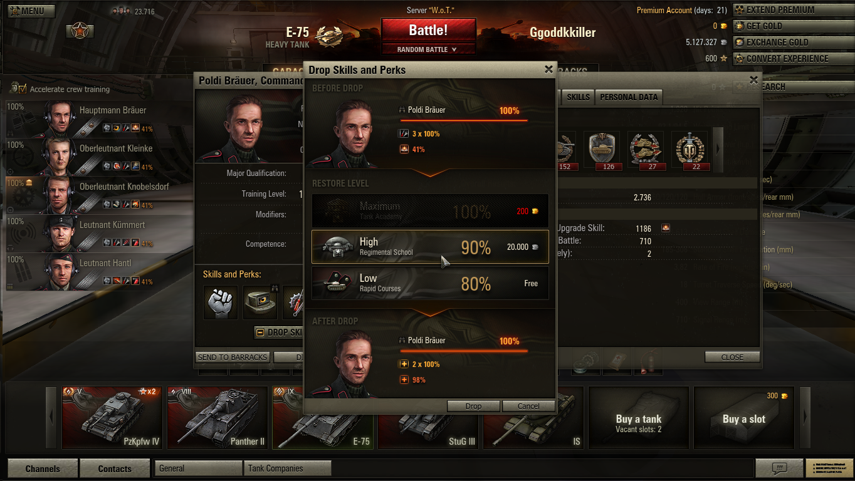Open the chat message icon button
Screen dimensions: 855x481
pos(779,468)
